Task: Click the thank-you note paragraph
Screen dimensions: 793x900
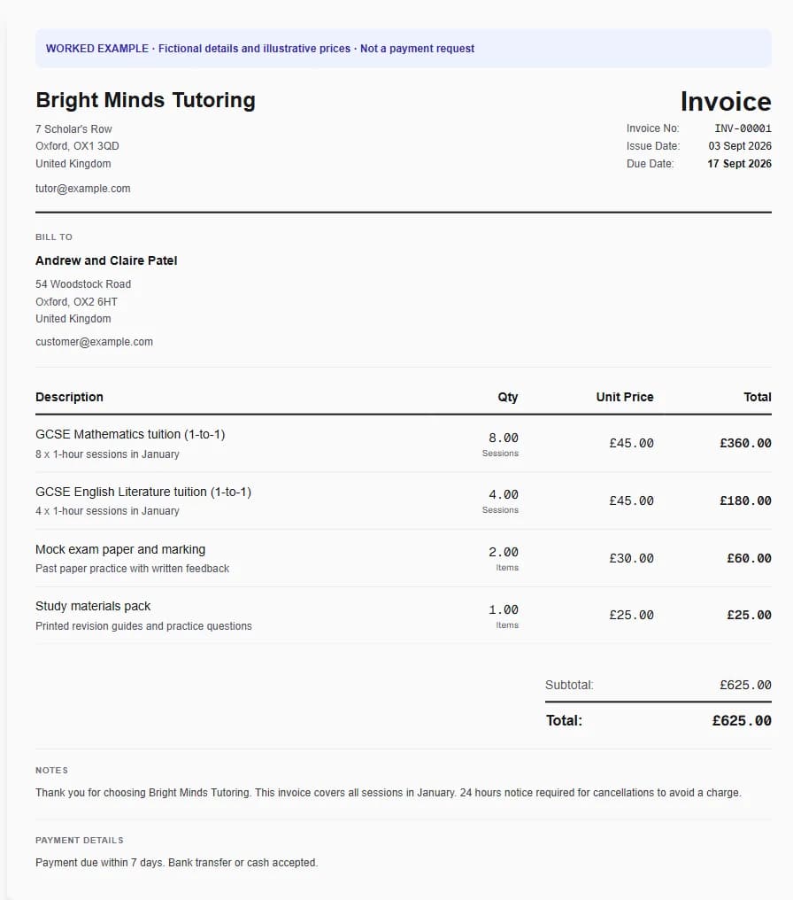Action: coord(389,793)
